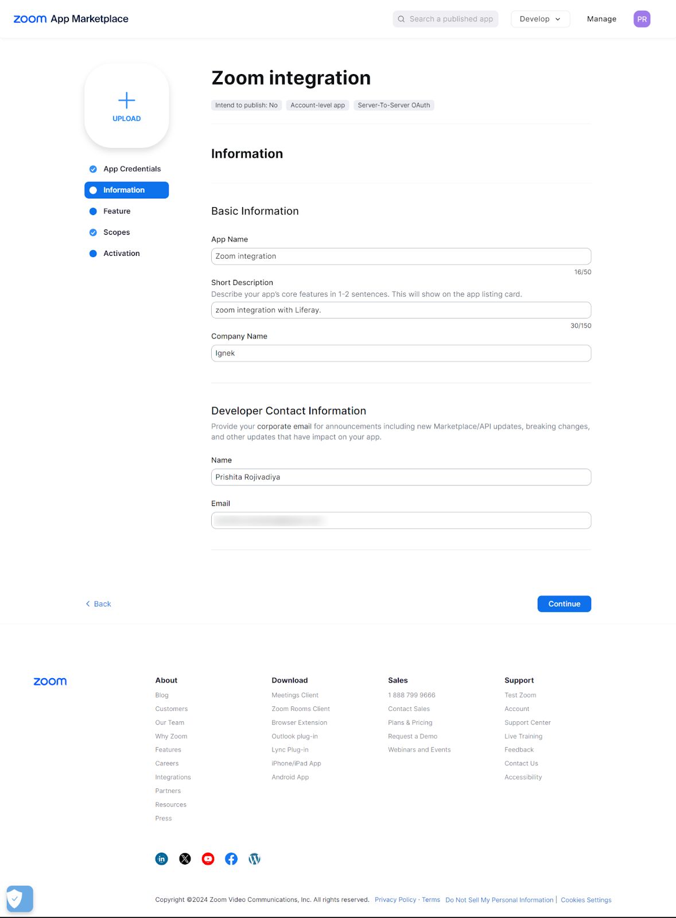Open the X (Twitter) social icon

click(185, 859)
